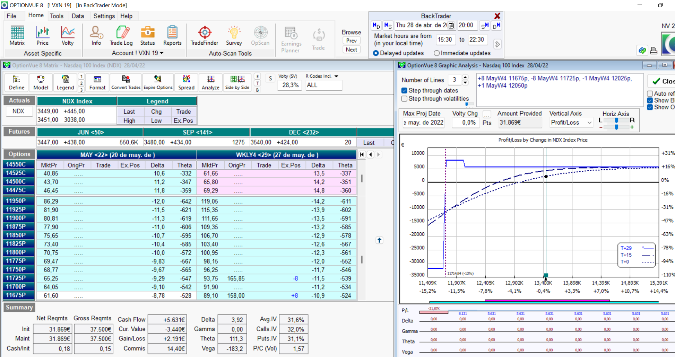Open the Format matrix icon
The height and width of the screenshot is (357, 675).
point(97,83)
